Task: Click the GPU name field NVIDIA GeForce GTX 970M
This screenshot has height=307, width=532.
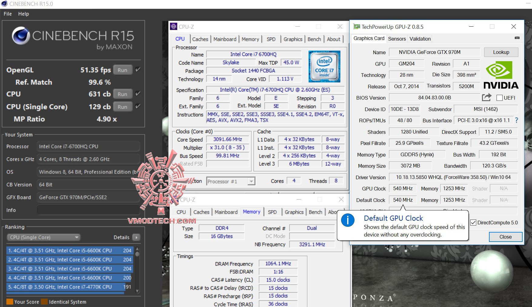Action: (x=434, y=52)
